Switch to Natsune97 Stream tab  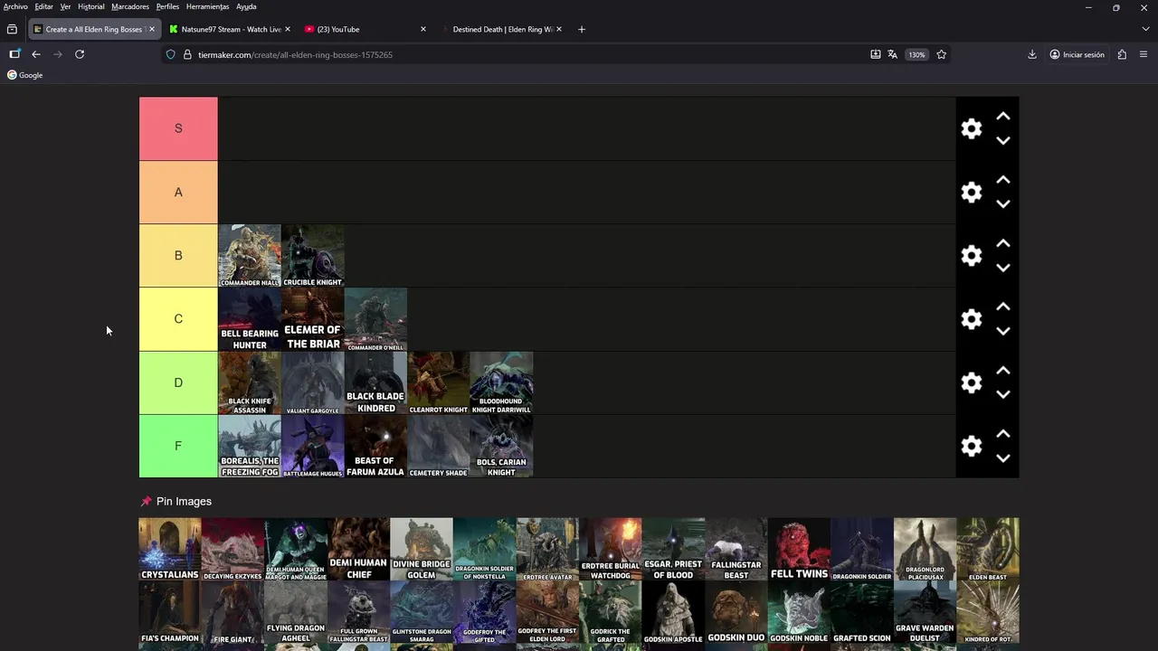click(230, 29)
